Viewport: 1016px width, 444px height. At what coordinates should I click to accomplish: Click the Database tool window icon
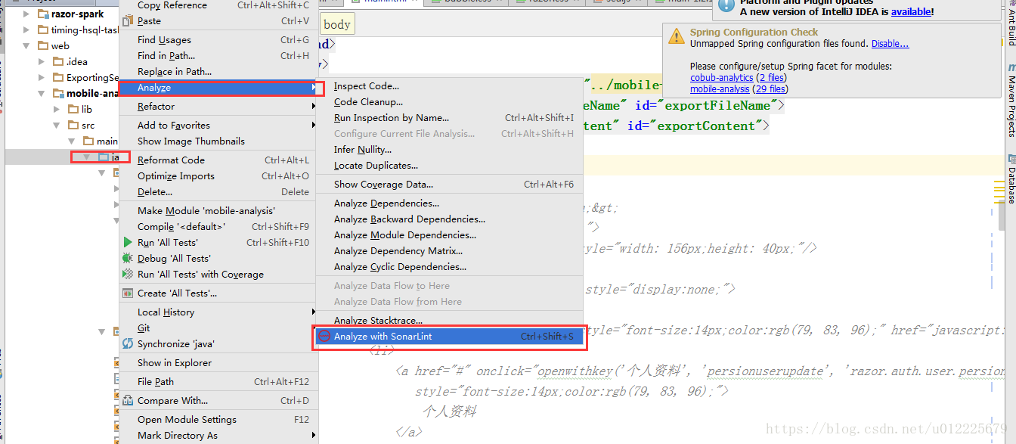(1011, 159)
